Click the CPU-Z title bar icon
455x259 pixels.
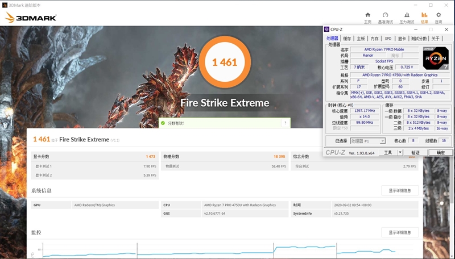point(326,30)
